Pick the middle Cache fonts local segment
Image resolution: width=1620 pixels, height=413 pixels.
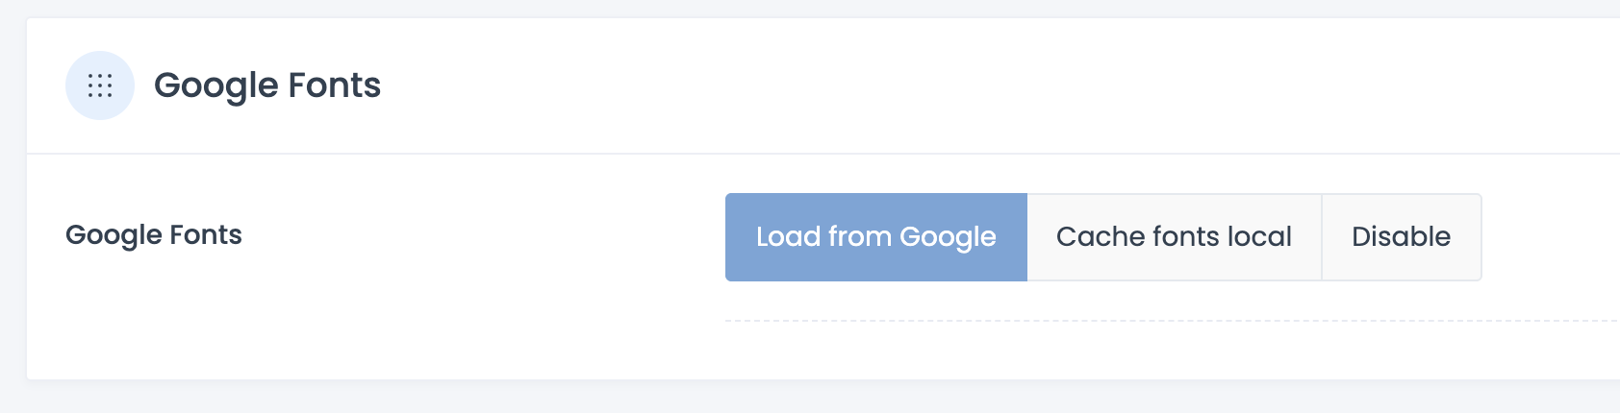[x=1174, y=237]
